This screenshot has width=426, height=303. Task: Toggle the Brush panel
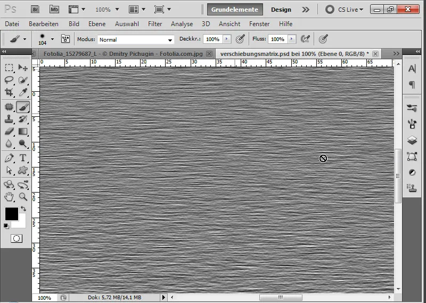pos(65,39)
